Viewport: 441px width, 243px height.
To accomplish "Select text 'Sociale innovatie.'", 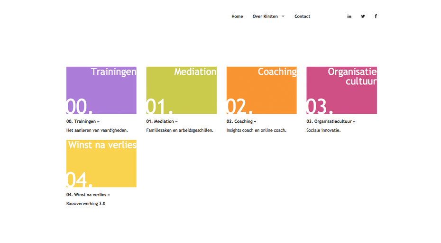I will coord(323,130).
